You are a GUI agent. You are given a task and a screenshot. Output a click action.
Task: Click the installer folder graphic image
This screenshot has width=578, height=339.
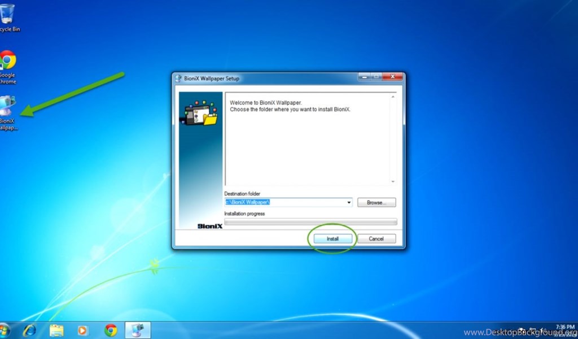(199, 114)
